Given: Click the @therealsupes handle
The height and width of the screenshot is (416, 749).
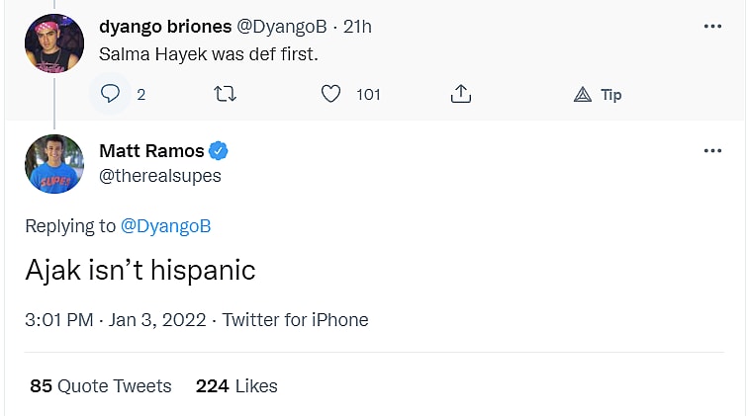Looking at the screenshot, I should (x=160, y=176).
